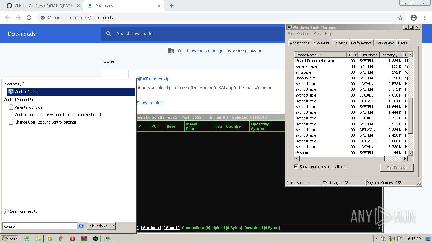This screenshot has width=432, height=243.
Task: Click the Control Panel program icon
Action: (11, 92)
